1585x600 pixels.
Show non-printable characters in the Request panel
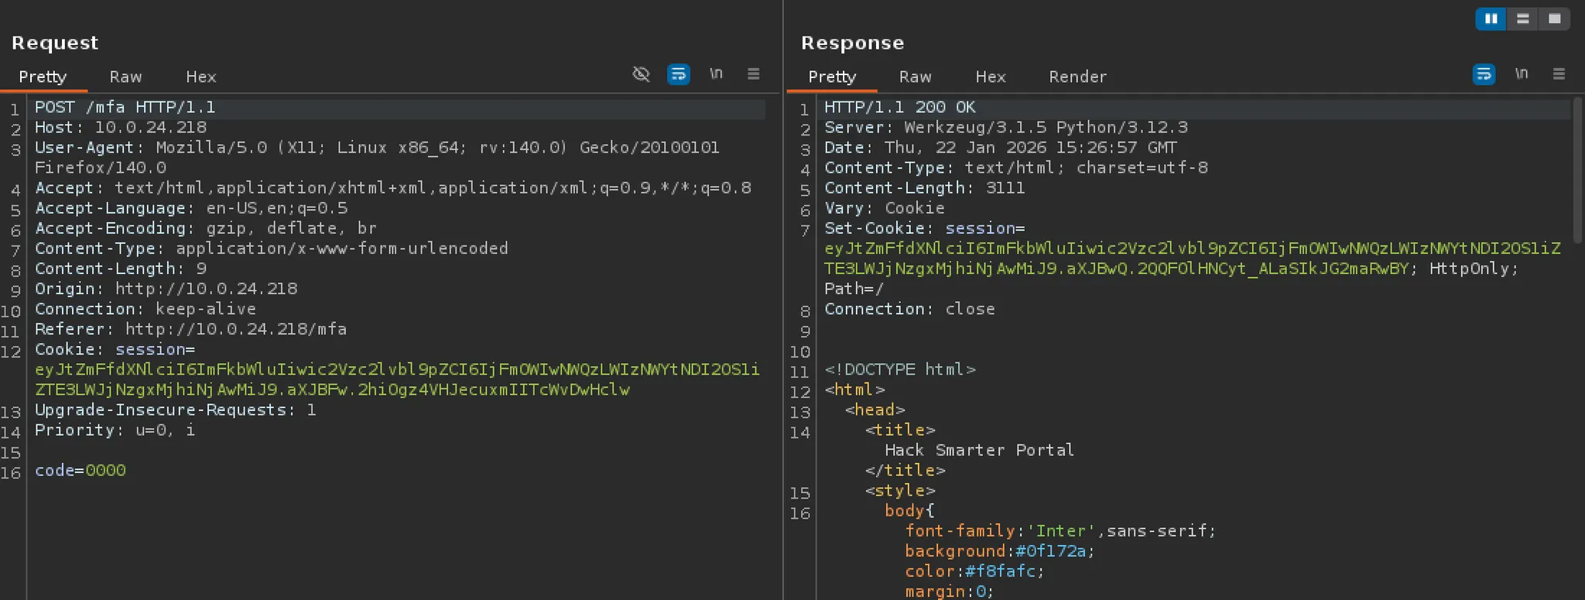(716, 74)
